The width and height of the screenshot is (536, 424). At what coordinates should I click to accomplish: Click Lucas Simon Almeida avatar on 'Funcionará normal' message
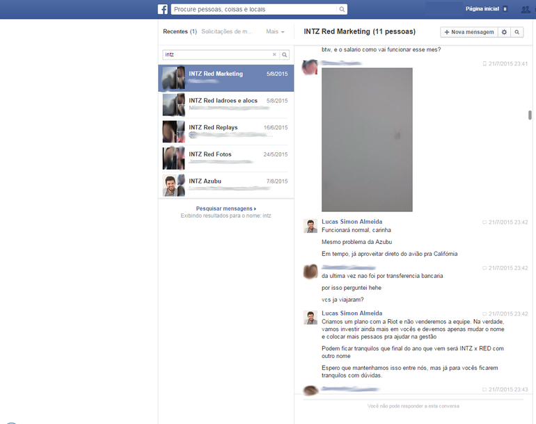click(x=310, y=226)
